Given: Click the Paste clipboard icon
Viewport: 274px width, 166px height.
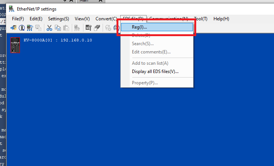Looking at the screenshot, I should pos(66,27).
